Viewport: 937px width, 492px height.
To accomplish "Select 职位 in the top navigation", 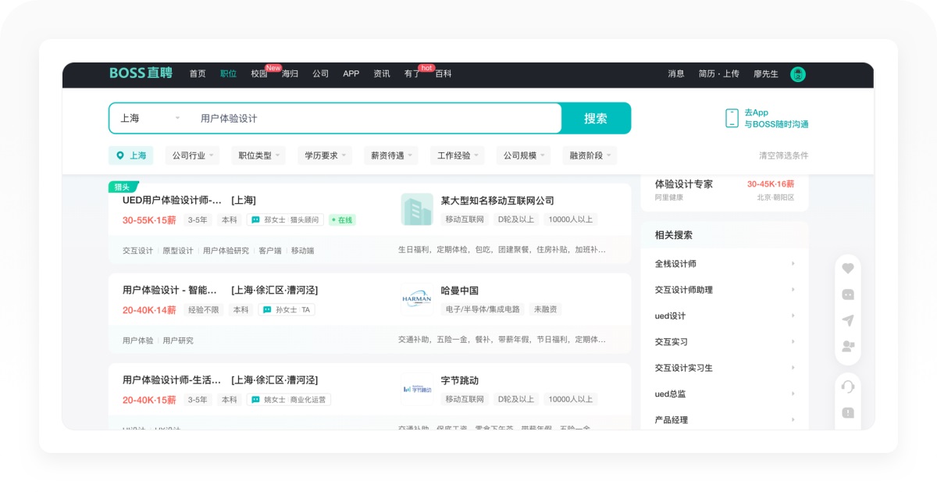I will (x=228, y=73).
